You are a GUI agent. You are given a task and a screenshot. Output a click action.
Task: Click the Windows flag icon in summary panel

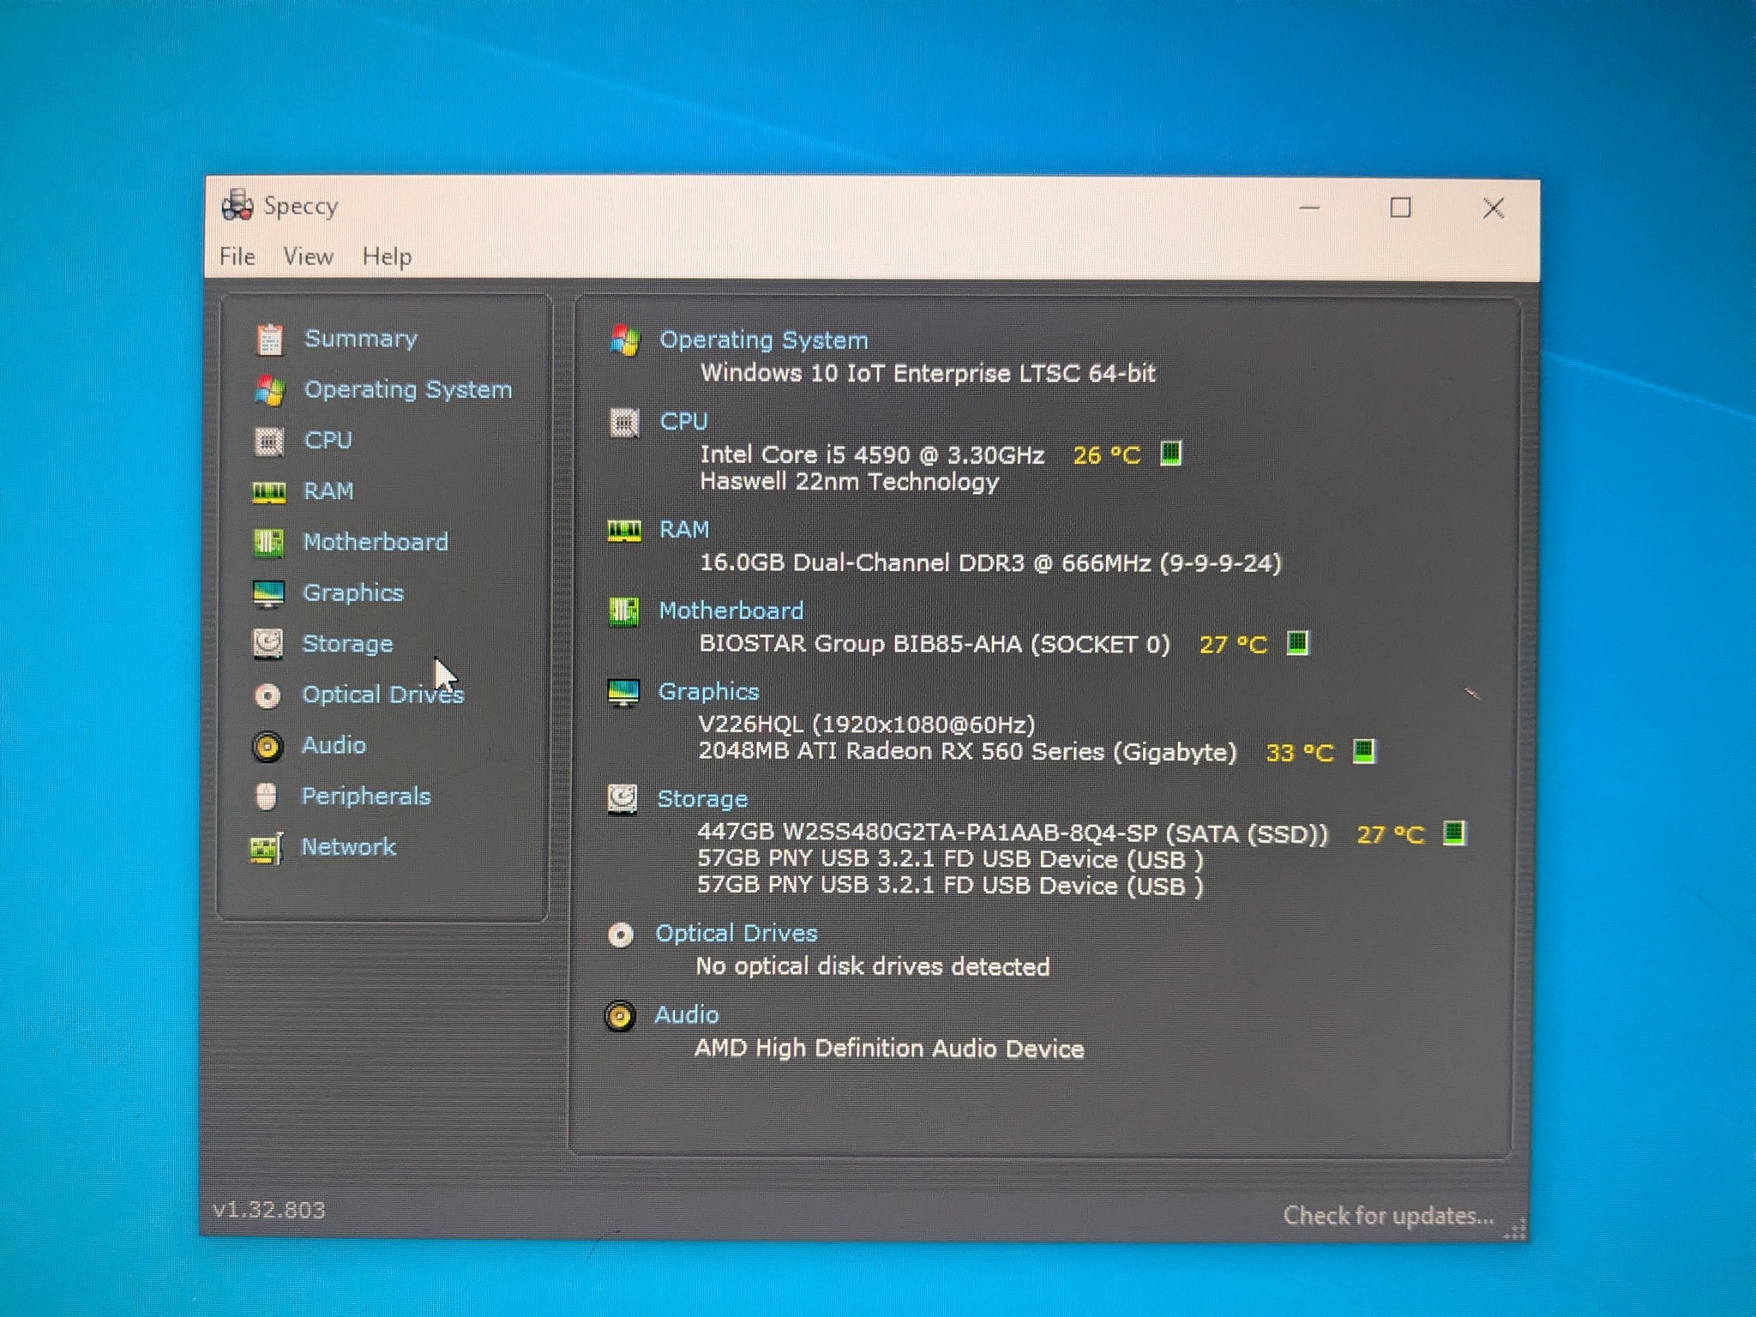click(625, 340)
